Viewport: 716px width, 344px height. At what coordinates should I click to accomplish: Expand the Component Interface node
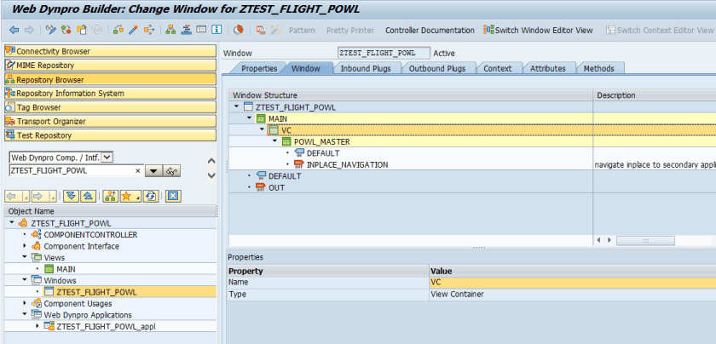point(24,246)
